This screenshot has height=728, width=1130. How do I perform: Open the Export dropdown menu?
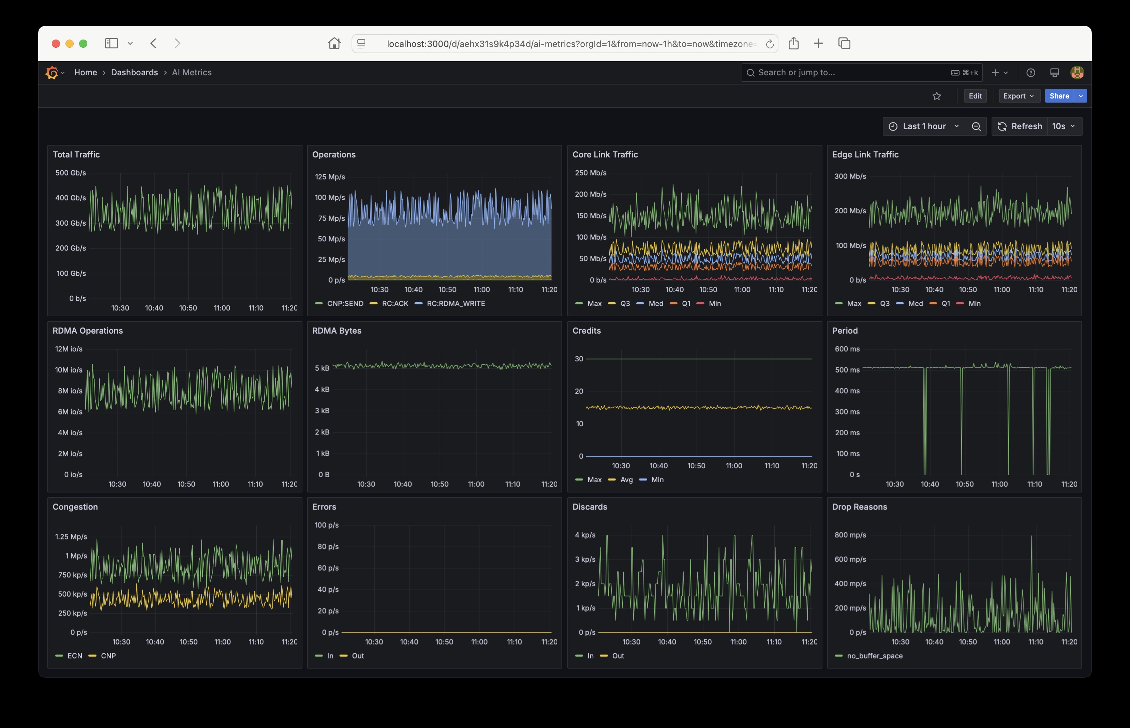(1019, 96)
